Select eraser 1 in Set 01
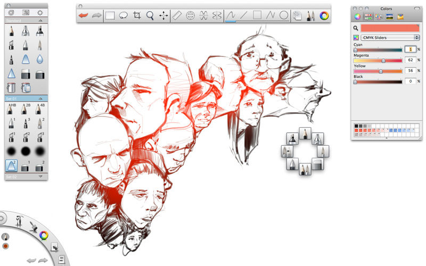 point(25,167)
